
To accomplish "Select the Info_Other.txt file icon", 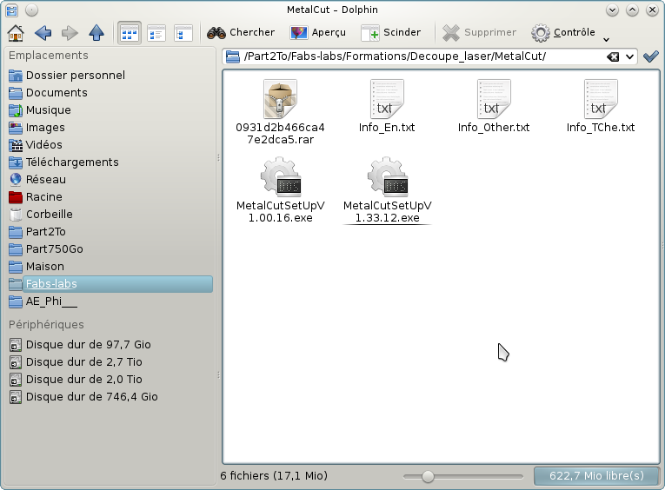I will (494, 100).
